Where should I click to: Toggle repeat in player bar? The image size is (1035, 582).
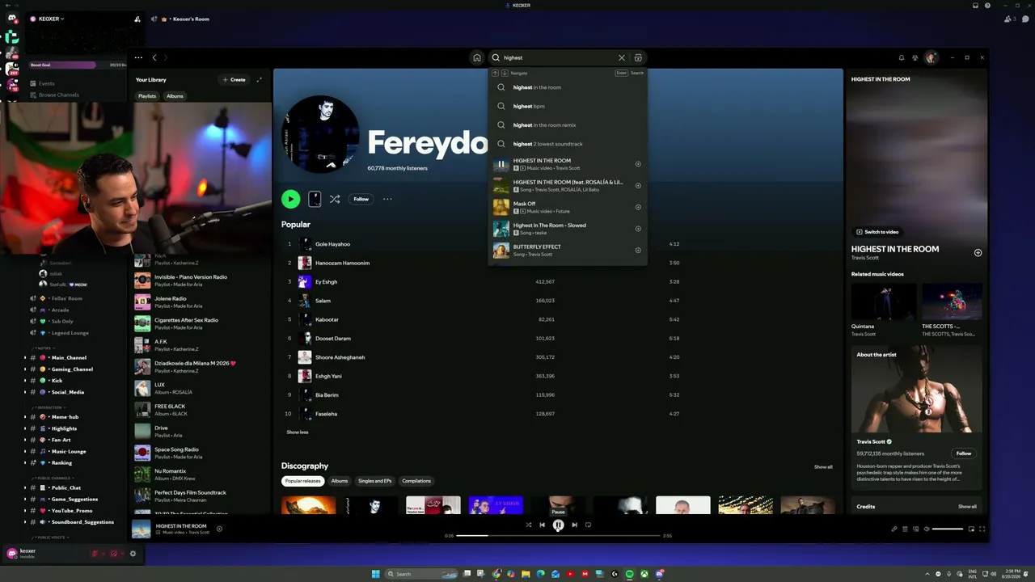(588, 525)
